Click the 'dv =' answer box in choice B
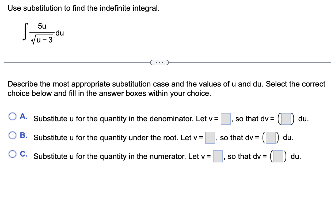The width and height of the screenshot is (335, 203). point(270,138)
